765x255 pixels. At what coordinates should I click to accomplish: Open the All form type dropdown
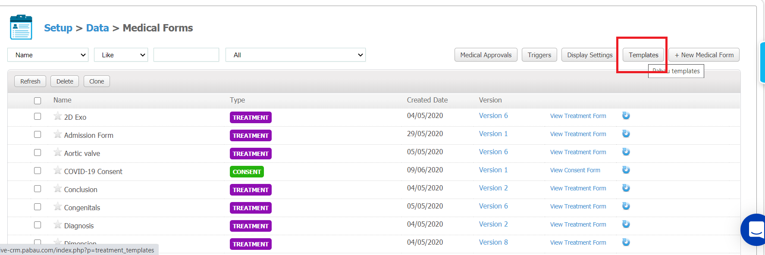(x=295, y=55)
